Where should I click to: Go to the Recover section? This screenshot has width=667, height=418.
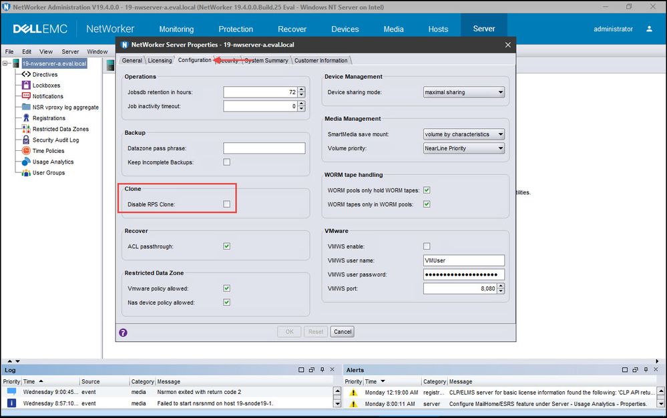[x=292, y=29]
